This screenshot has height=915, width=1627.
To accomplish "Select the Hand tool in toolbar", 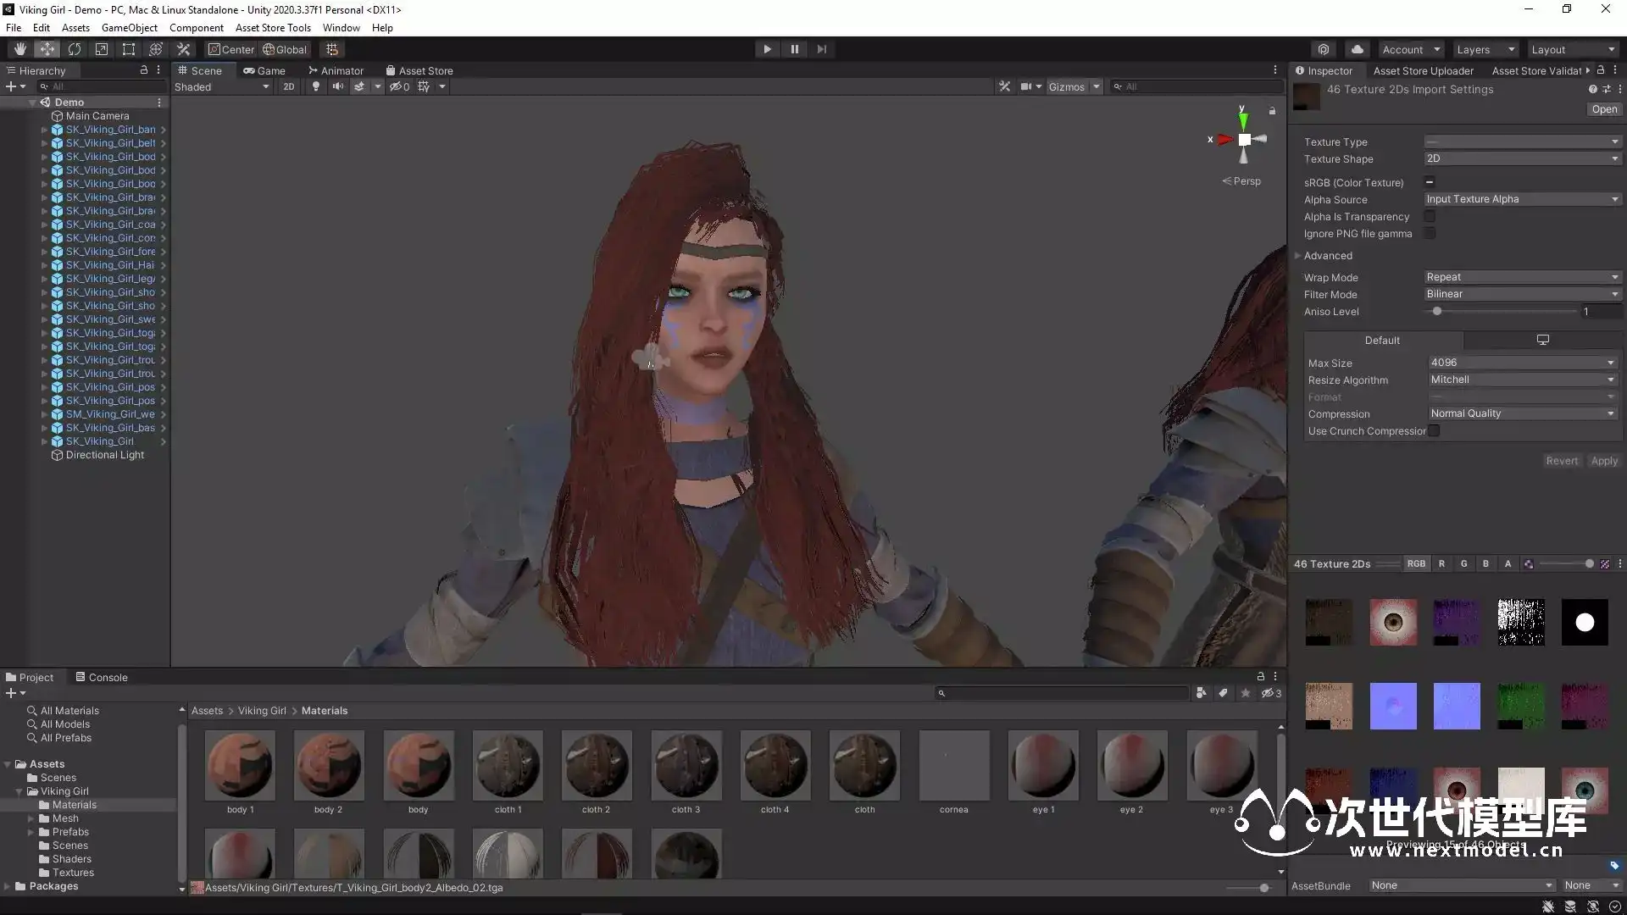I will tap(19, 49).
